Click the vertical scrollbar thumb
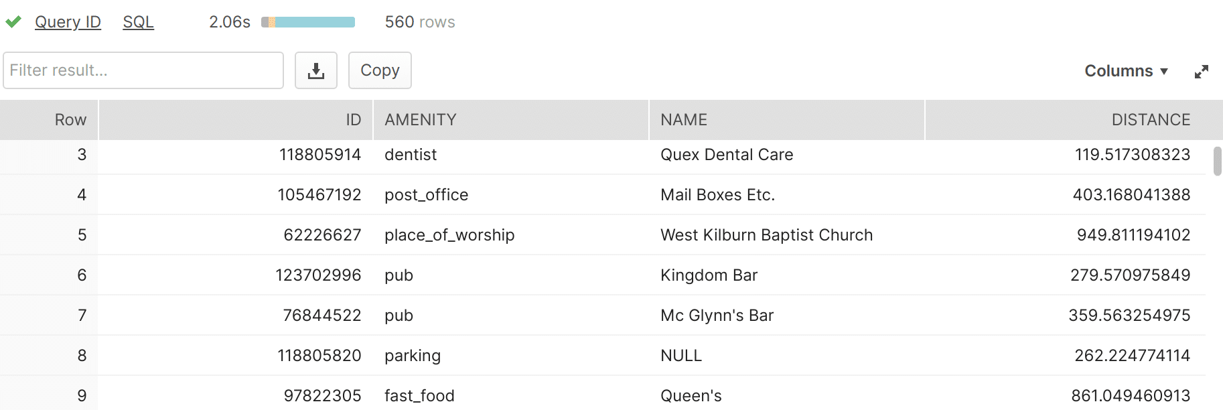 coord(1217,161)
